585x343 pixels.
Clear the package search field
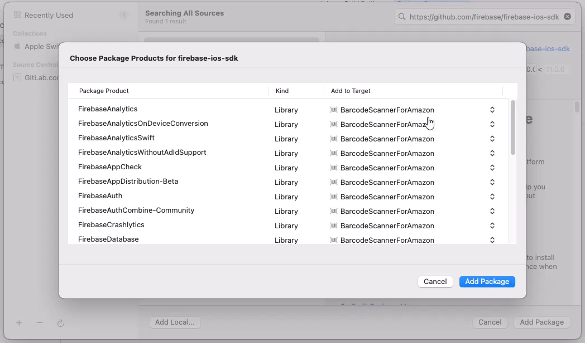pyautogui.click(x=567, y=17)
